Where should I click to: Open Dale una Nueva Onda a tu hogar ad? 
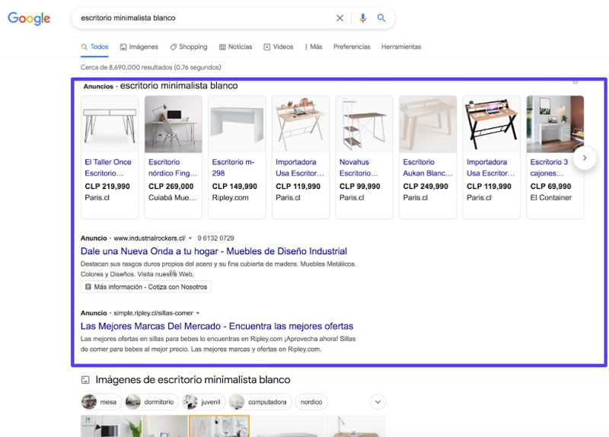point(214,251)
